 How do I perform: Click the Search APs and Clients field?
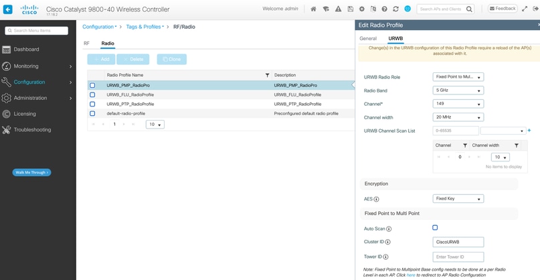pyautogui.click(x=441, y=9)
